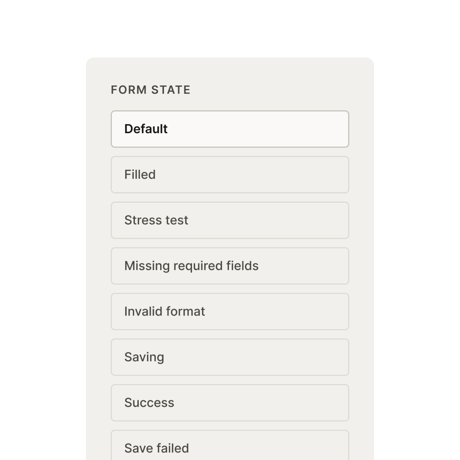Choose the Filled form state
Image resolution: width=460 pixels, height=460 pixels.
[x=230, y=175]
